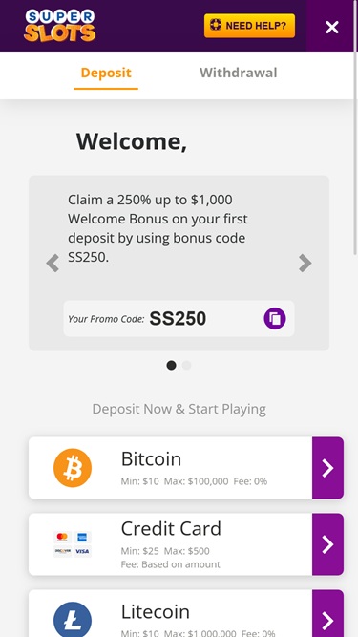This screenshot has width=358, height=637.
Task: Click the credit card brand logos
Action: tap(73, 544)
